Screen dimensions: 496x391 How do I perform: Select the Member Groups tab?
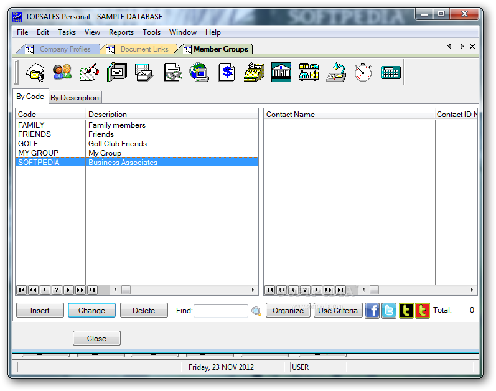pos(217,49)
